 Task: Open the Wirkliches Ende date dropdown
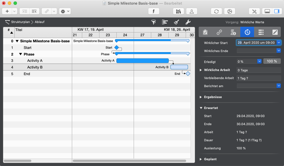[x=278, y=51]
